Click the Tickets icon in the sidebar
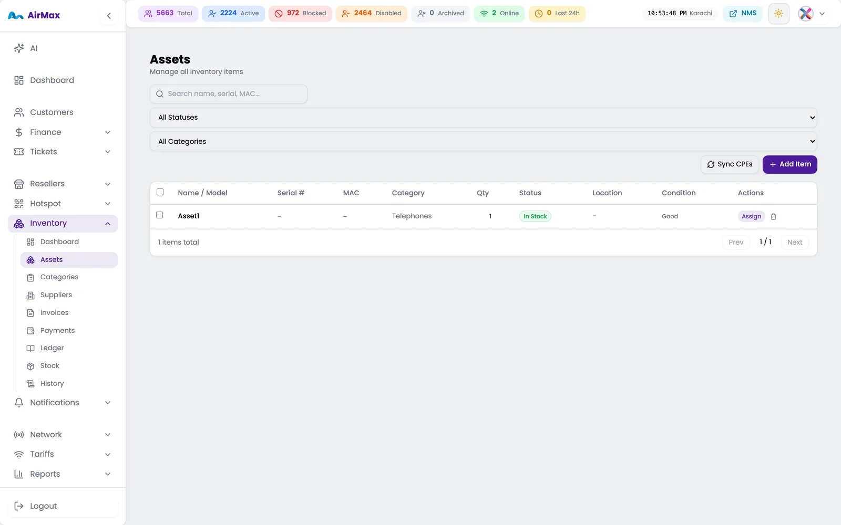The height and width of the screenshot is (525, 841). (x=19, y=152)
